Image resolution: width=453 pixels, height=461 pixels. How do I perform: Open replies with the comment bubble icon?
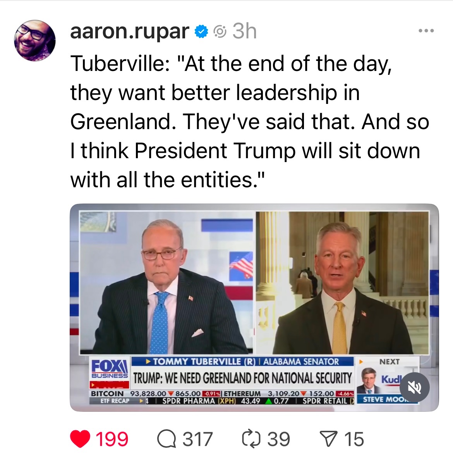[x=166, y=439]
